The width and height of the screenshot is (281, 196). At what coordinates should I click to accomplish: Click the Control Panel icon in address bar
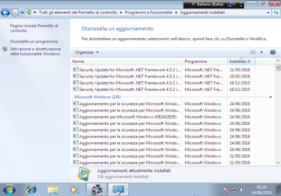pos(29,12)
